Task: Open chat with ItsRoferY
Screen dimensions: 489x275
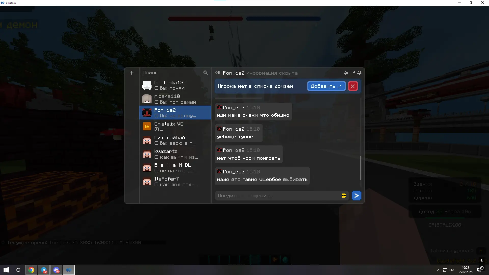Action: 175,181
